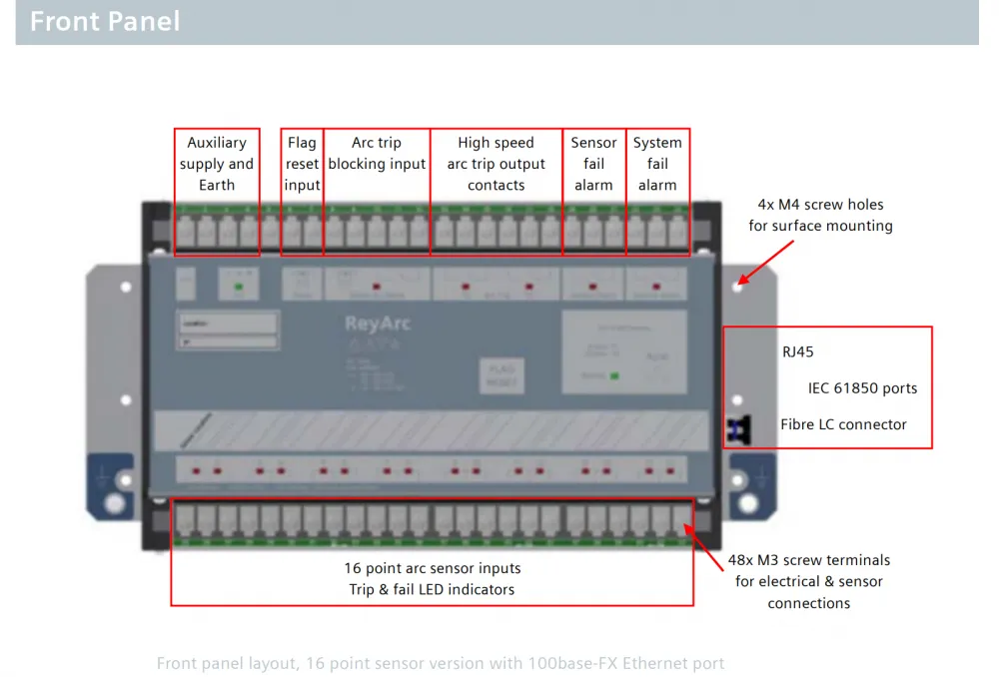Click the front panel layout caption text
The width and height of the screenshot is (999, 677).
(x=441, y=664)
